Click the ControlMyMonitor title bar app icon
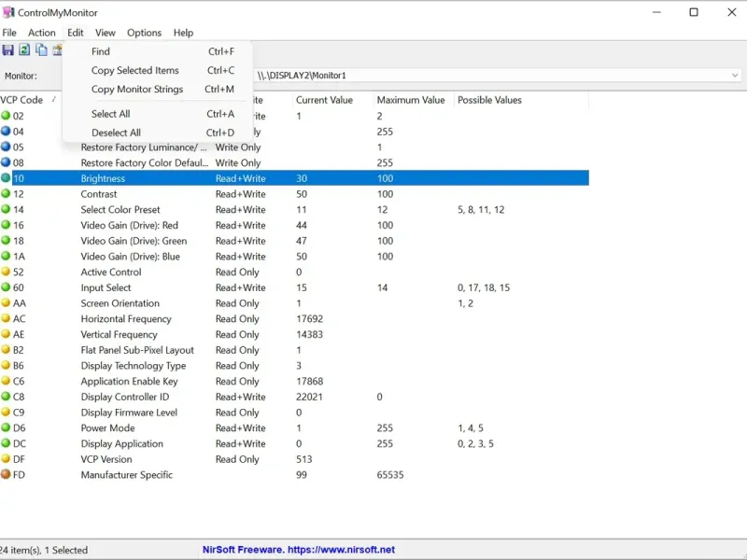Viewport: 747px width, 560px height. tap(9, 13)
